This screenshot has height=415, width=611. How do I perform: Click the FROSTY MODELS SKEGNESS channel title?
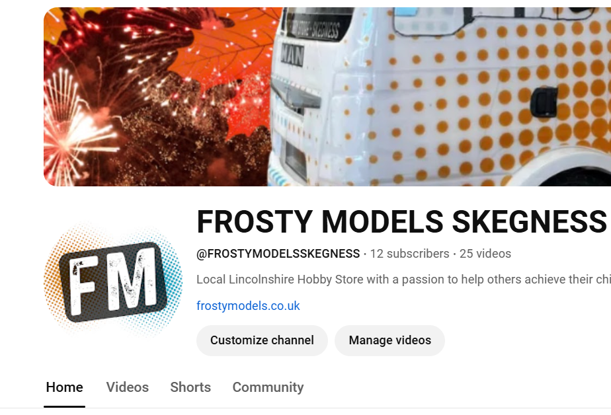(x=402, y=221)
